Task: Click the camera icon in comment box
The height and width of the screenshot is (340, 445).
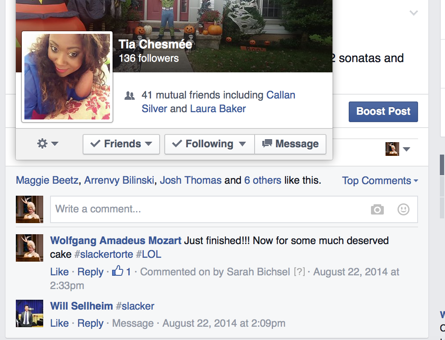Action: 377,209
